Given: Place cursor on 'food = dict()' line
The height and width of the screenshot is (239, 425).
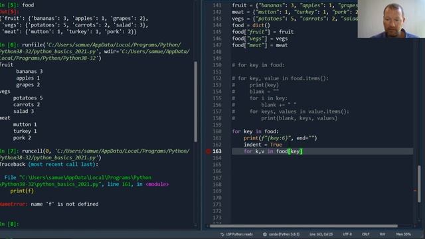Looking at the screenshot, I should (251, 25).
